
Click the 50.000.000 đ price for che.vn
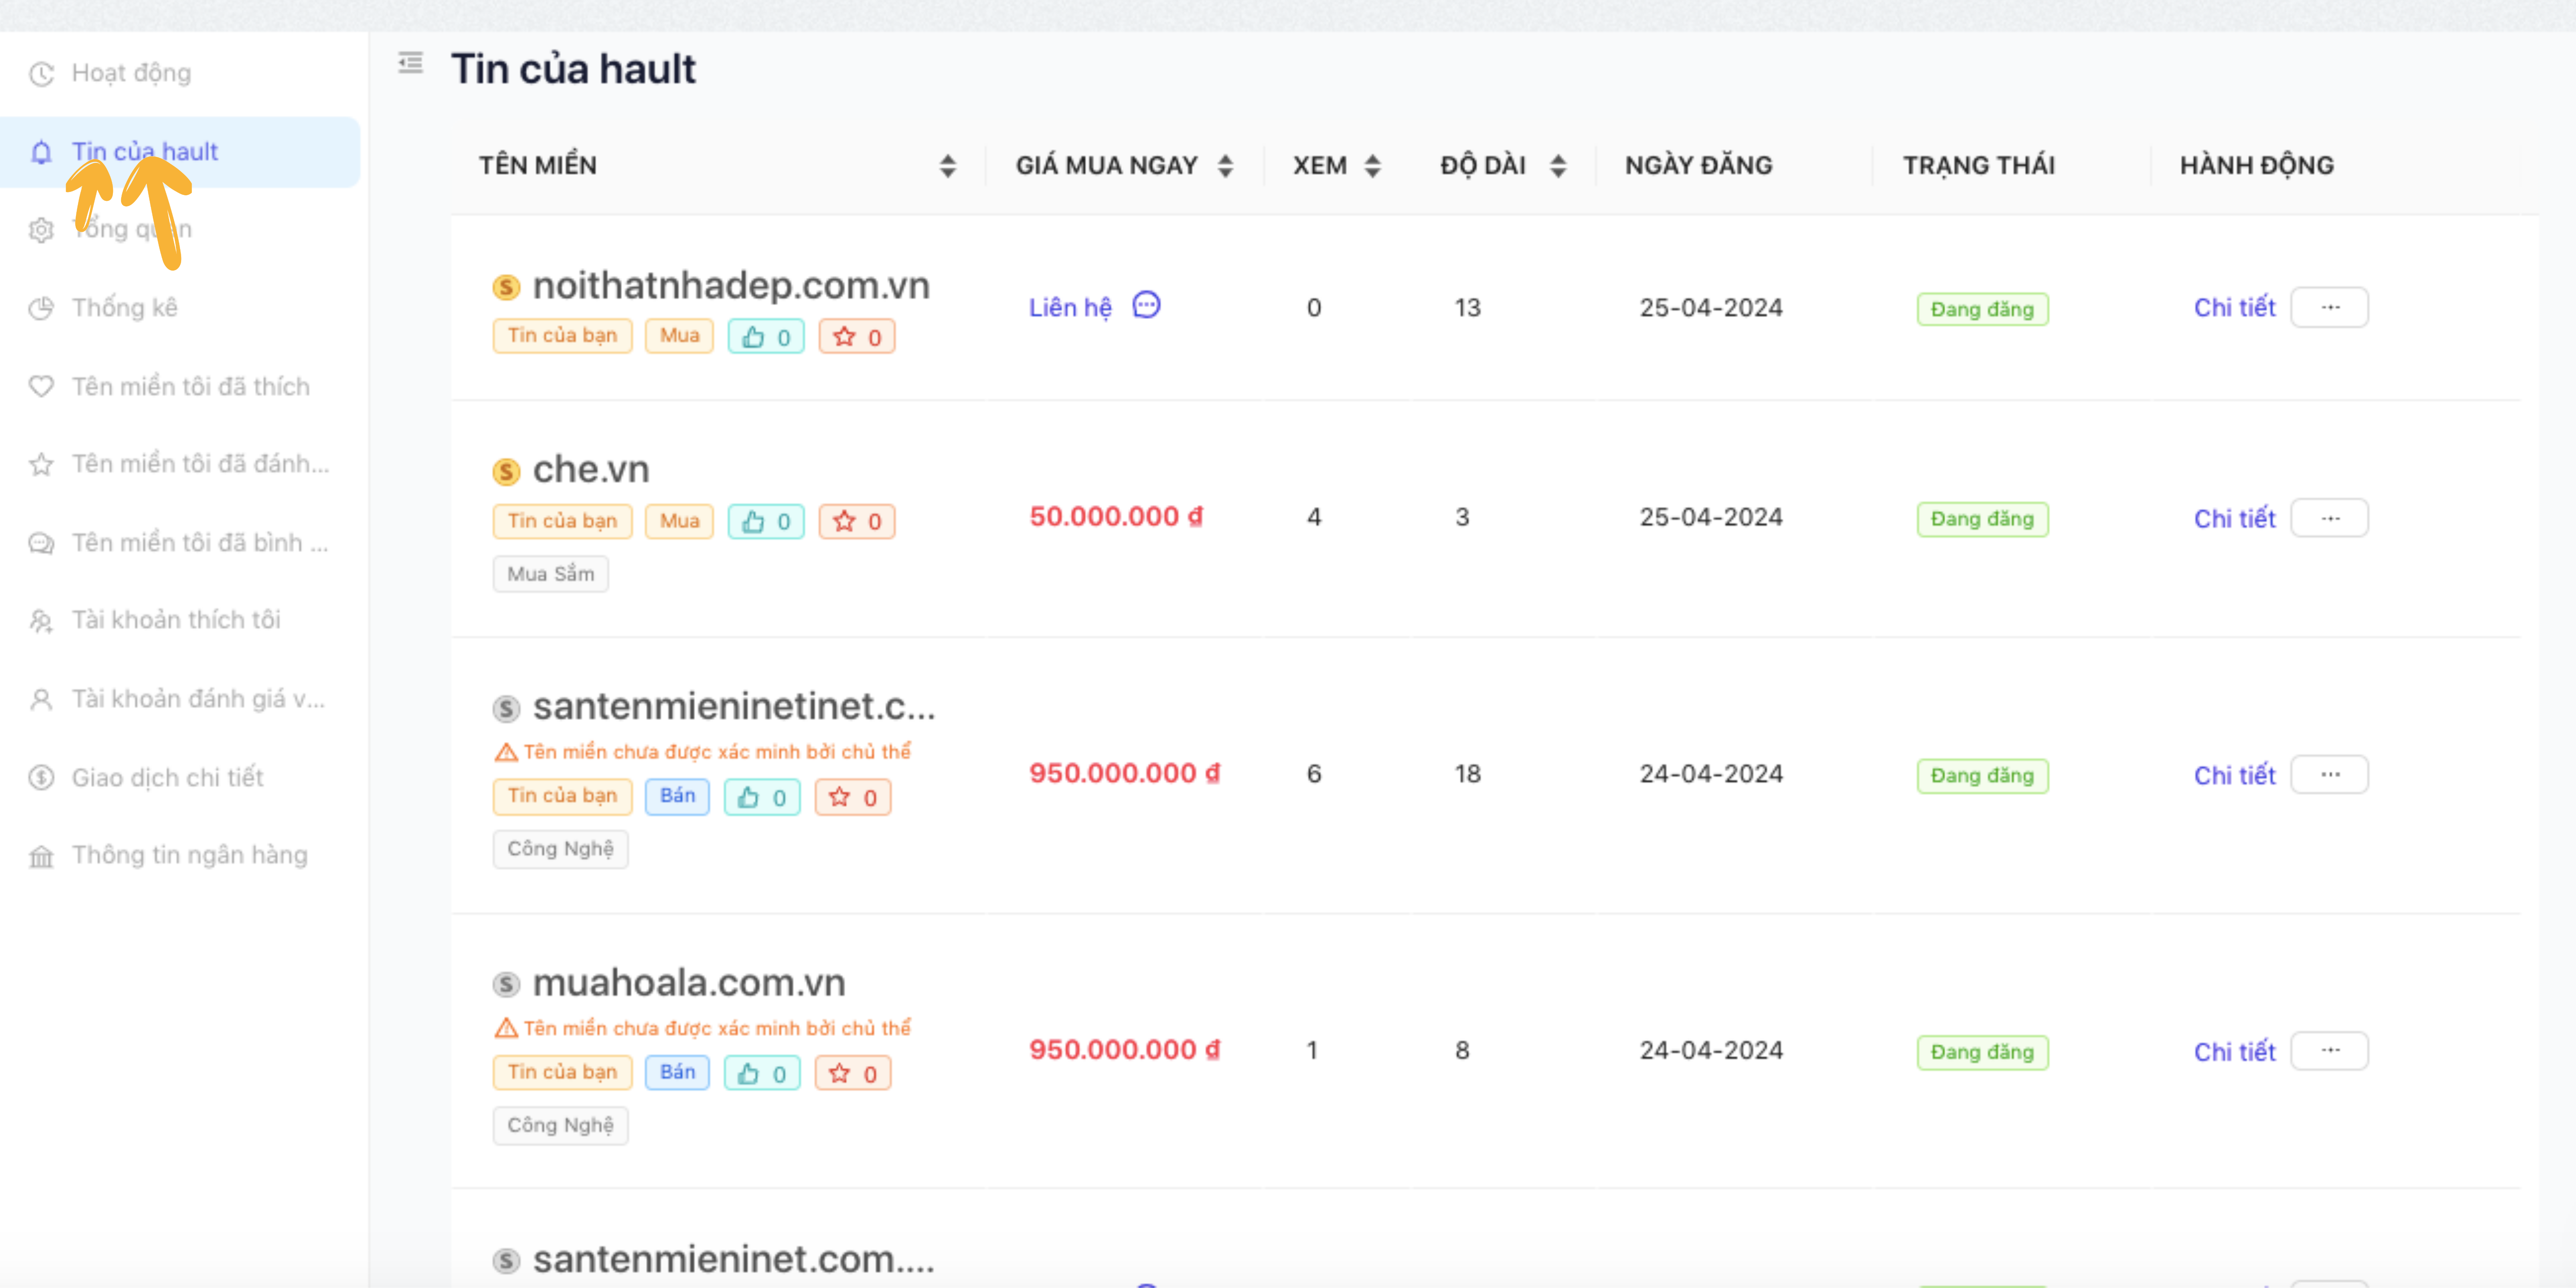[1116, 517]
